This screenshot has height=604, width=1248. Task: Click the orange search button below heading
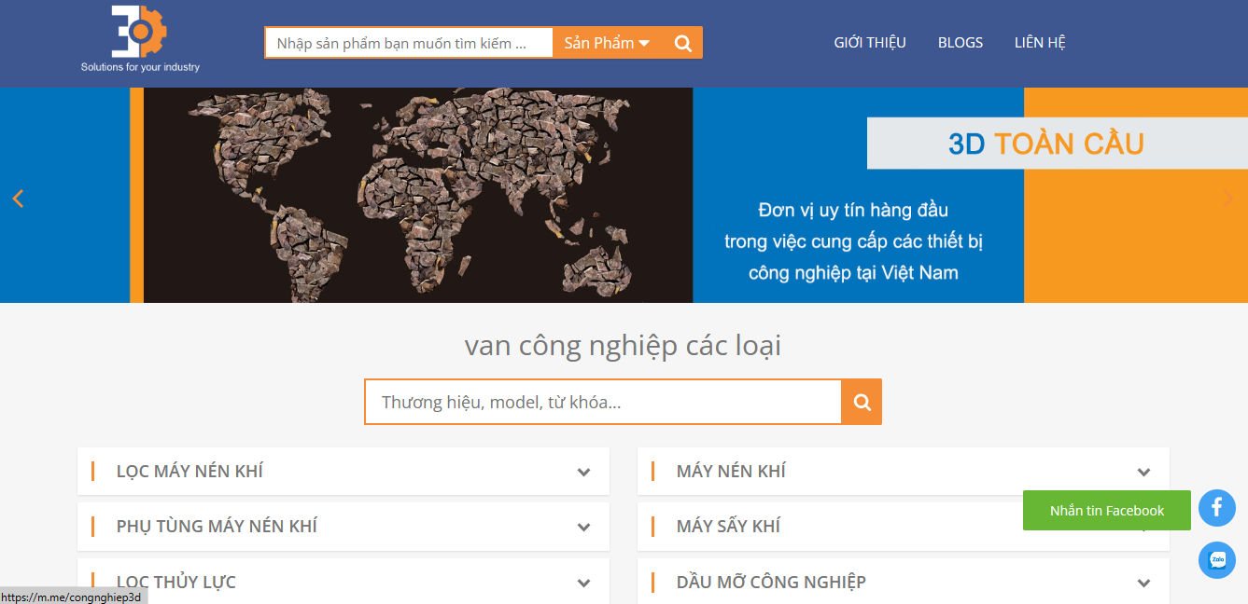pos(862,402)
